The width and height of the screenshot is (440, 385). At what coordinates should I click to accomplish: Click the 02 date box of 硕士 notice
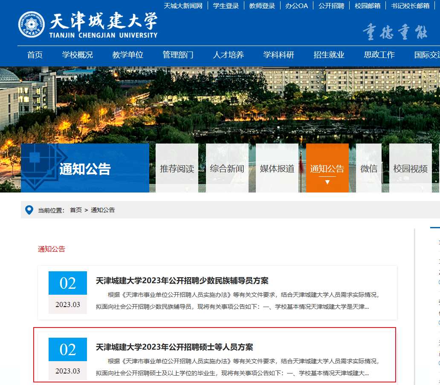click(x=68, y=359)
